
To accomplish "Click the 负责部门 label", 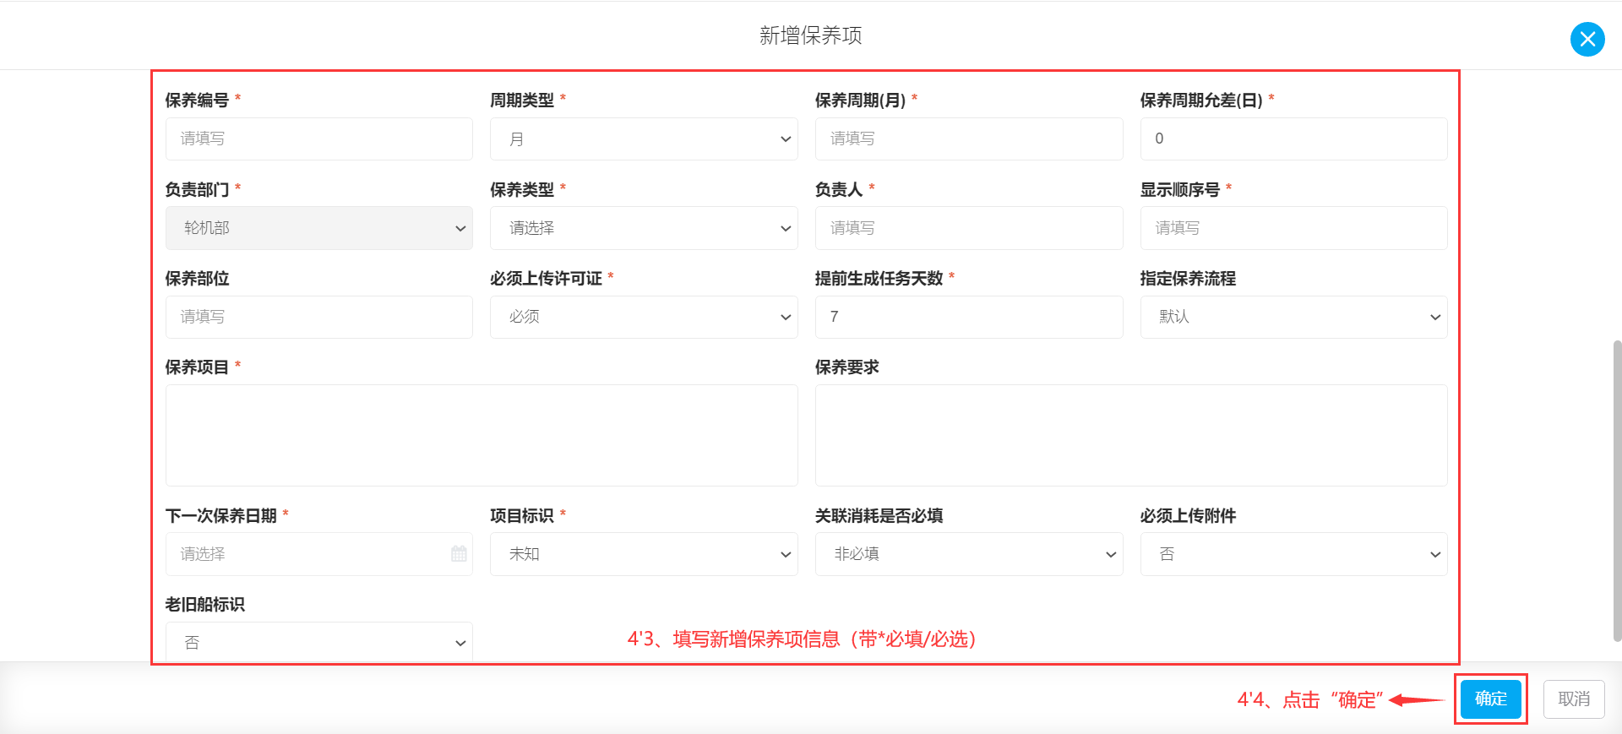I will [197, 189].
